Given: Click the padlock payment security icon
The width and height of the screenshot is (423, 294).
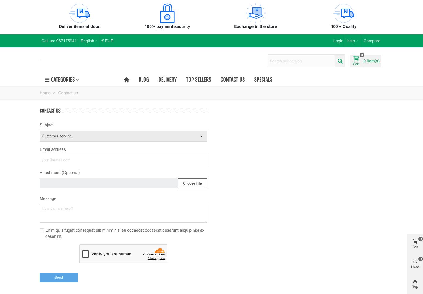Looking at the screenshot, I should coord(167,13).
